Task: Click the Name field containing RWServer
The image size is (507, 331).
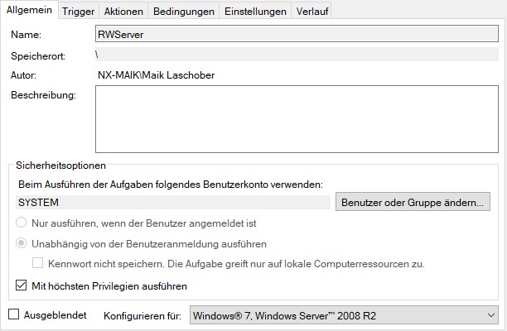Action: [296, 35]
